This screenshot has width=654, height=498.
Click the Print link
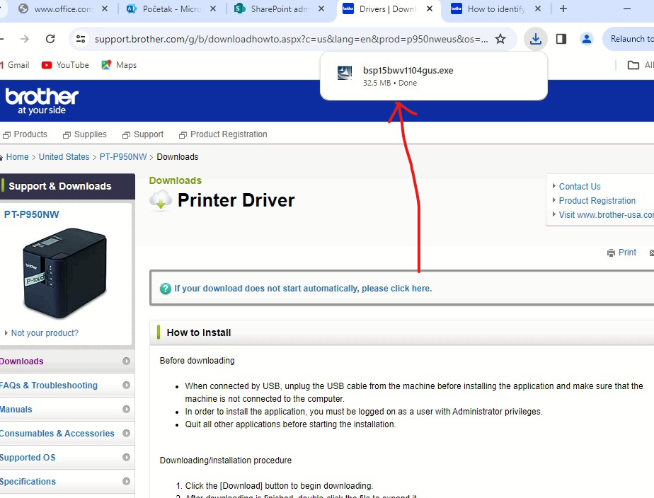627,253
